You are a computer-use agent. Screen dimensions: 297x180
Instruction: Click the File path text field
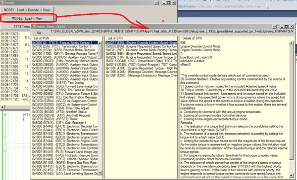click(x=171, y=32)
